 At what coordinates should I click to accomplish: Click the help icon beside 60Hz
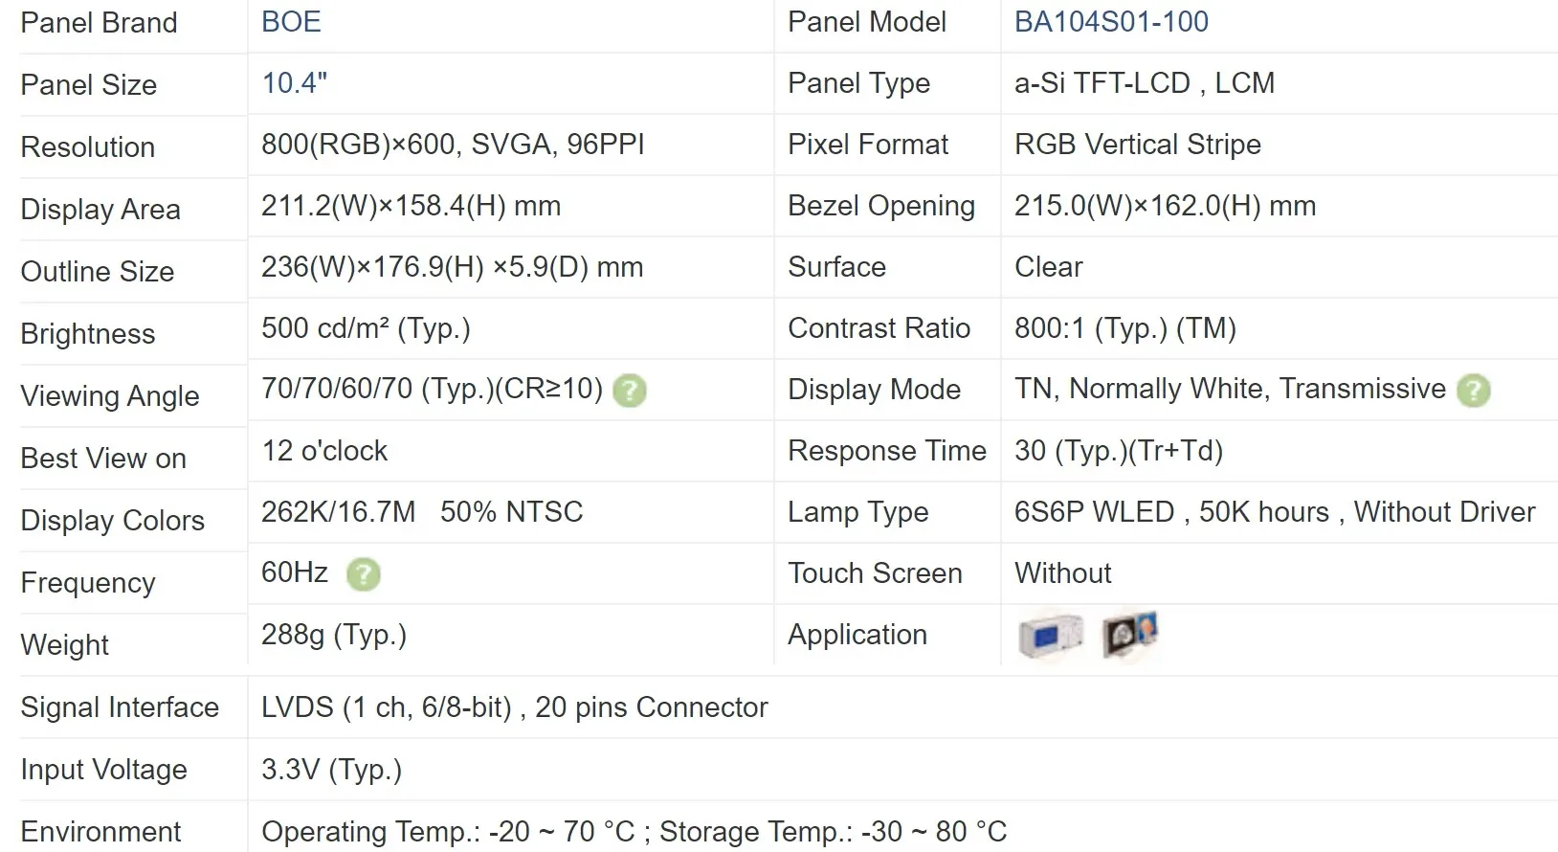point(364,574)
